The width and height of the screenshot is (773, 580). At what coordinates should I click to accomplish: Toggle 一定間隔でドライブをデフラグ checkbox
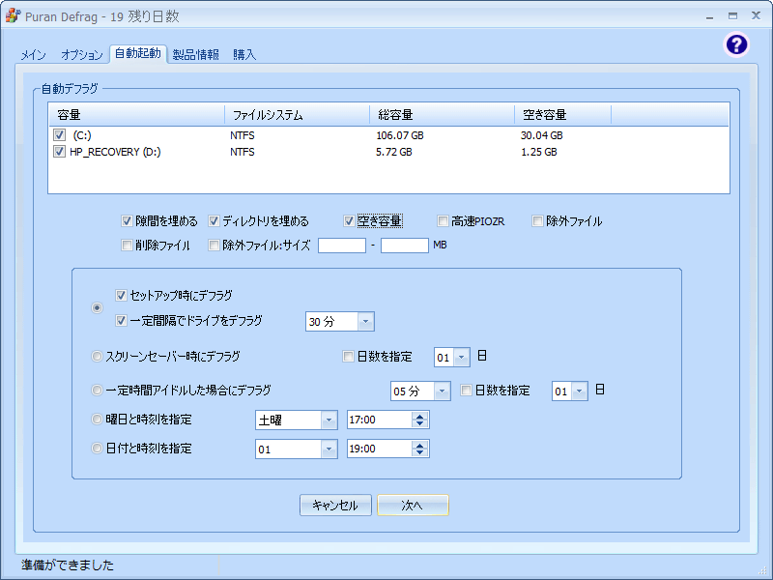[121, 321]
